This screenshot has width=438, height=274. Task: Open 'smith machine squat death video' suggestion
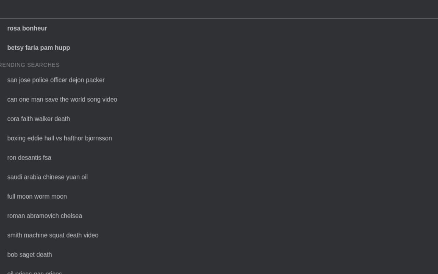pyautogui.click(x=219, y=235)
